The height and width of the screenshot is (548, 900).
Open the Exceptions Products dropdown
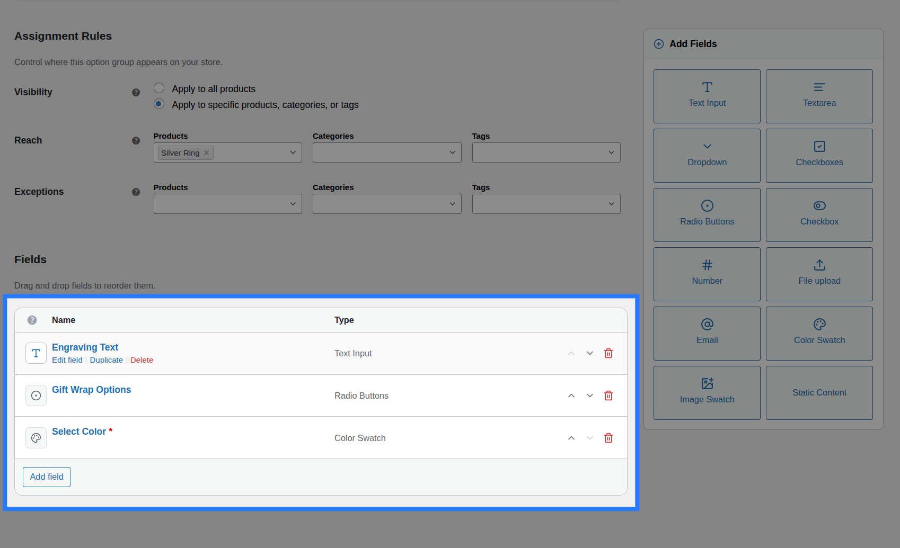tap(228, 204)
